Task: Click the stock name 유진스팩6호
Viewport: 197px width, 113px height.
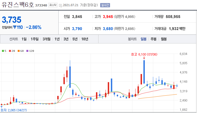Action: tap(18, 5)
